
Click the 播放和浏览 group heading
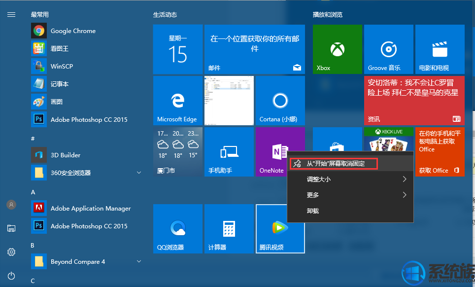[328, 14]
